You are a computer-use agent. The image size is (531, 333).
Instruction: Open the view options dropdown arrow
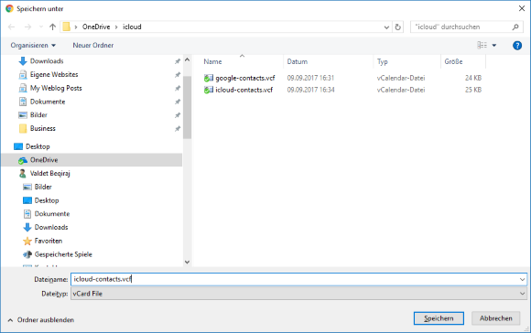point(494,46)
